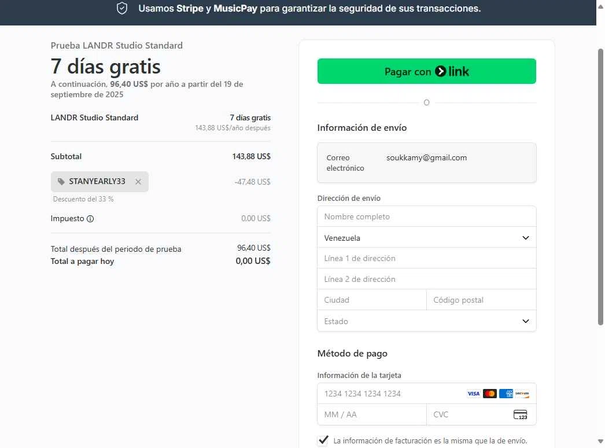Click the 96,40 US$ total after trial
Viewport: 605px width, 448px height.
(x=253, y=248)
